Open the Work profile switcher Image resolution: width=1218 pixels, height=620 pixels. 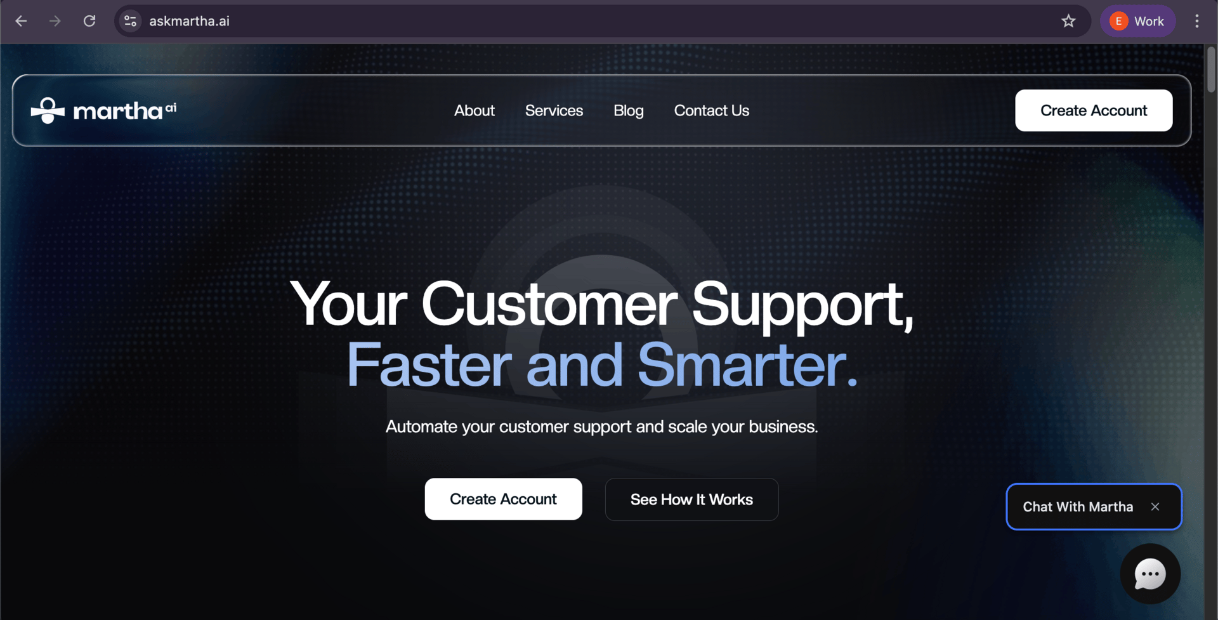click(x=1138, y=21)
